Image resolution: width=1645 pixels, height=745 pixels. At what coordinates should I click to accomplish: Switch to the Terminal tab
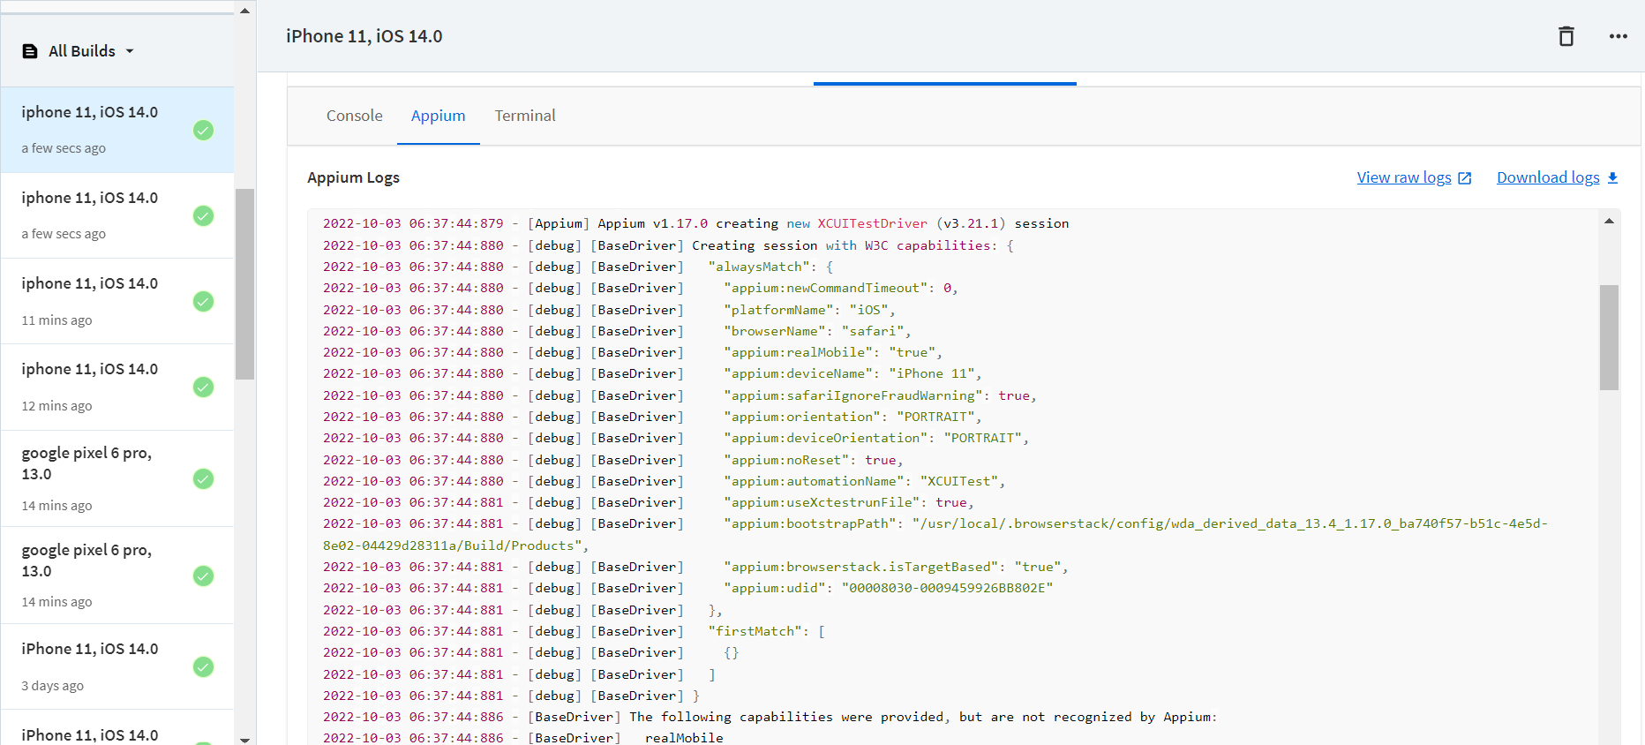525,116
